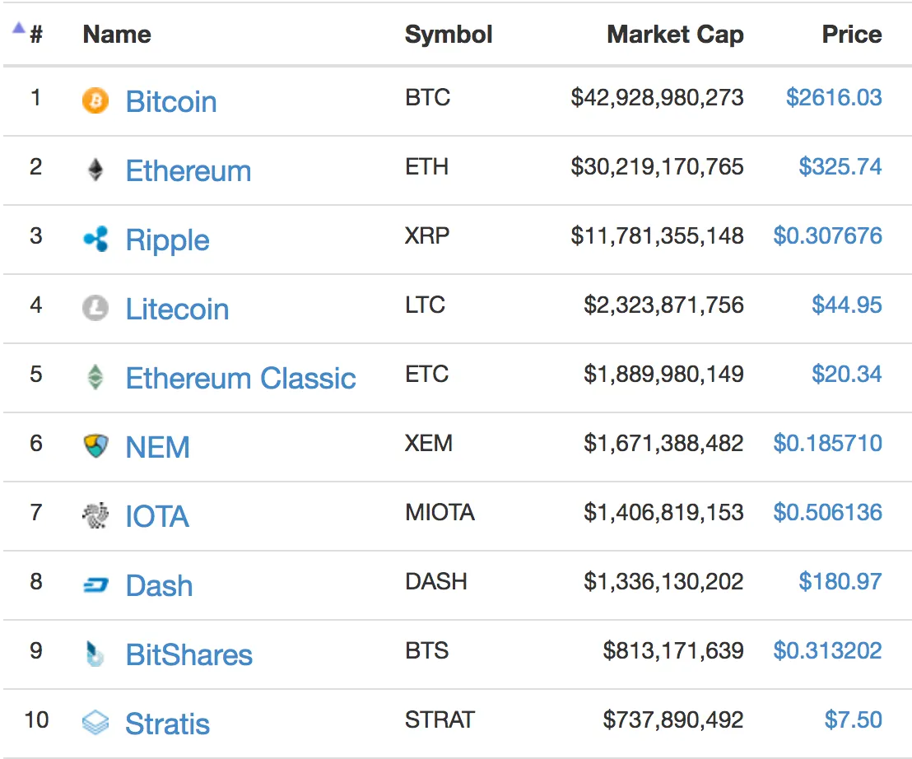Click the Ripple blue logo
912x759 pixels.
(x=95, y=239)
